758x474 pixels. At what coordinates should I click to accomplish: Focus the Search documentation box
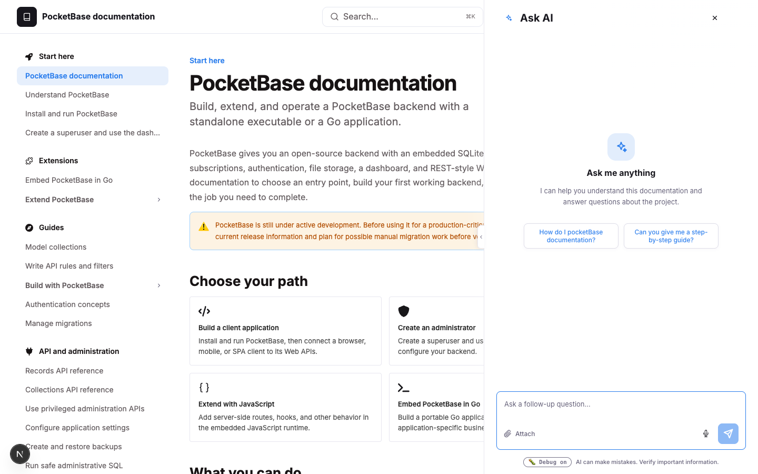403,17
